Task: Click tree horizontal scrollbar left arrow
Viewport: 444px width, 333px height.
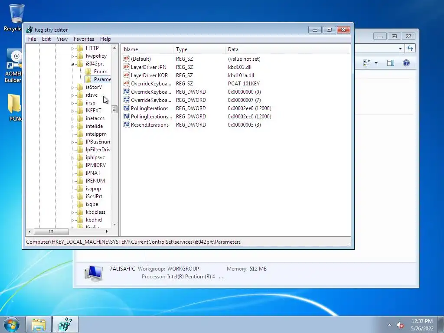Action: (x=29, y=232)
